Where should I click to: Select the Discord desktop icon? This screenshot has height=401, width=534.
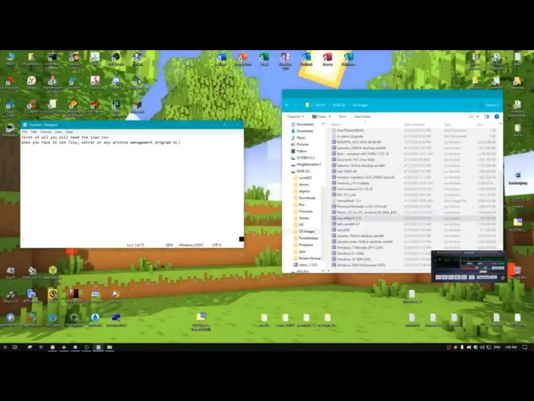tap(116, 82)
